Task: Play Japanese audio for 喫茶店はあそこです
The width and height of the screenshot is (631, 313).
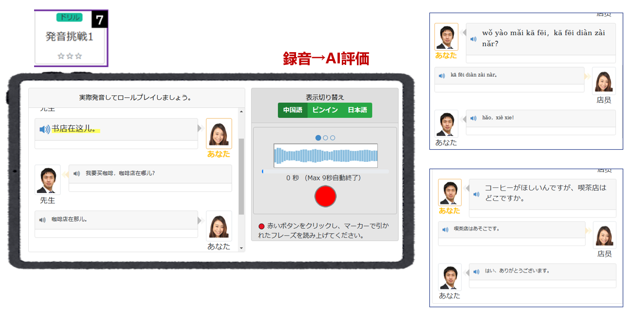Action: [445, 229]
